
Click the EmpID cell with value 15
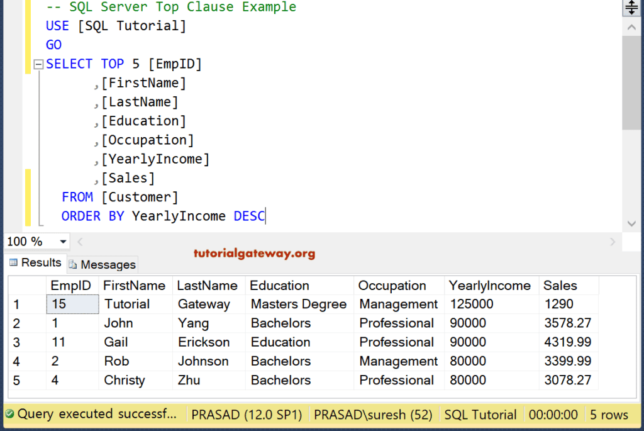72,305
